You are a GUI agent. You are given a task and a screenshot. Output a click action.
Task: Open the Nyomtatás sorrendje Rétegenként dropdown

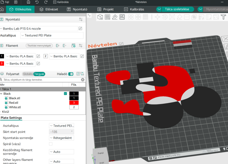pyautogui.click(x=62, y=138)
